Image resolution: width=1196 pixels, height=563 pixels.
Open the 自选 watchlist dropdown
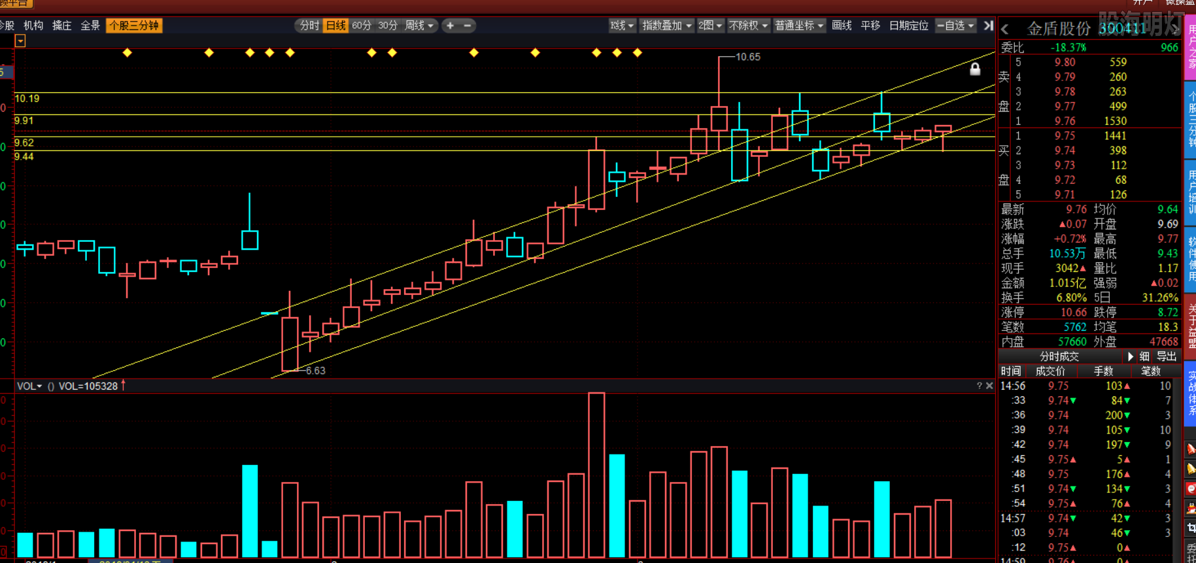click(956, 26)
